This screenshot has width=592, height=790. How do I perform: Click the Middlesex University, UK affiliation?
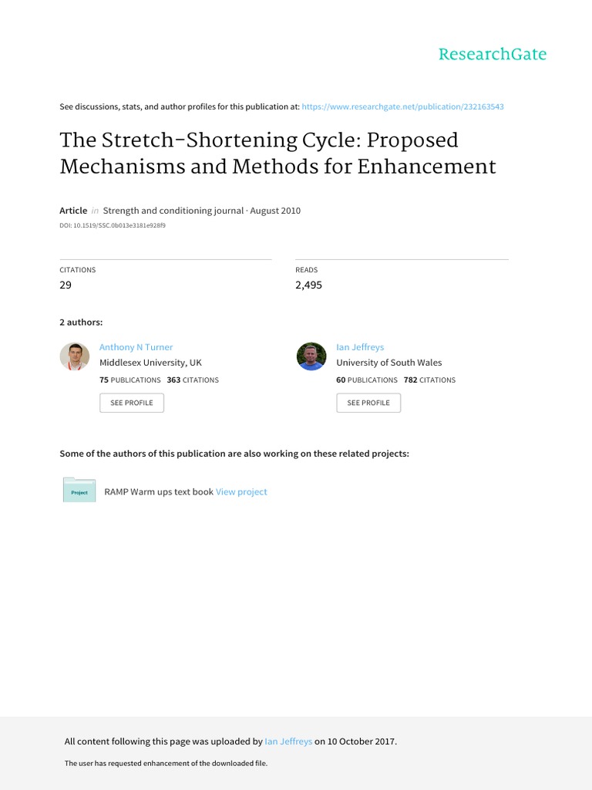150,363
